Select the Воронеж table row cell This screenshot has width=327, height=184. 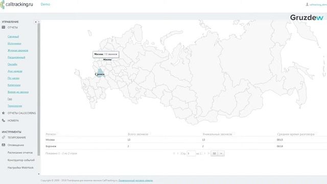51,146
